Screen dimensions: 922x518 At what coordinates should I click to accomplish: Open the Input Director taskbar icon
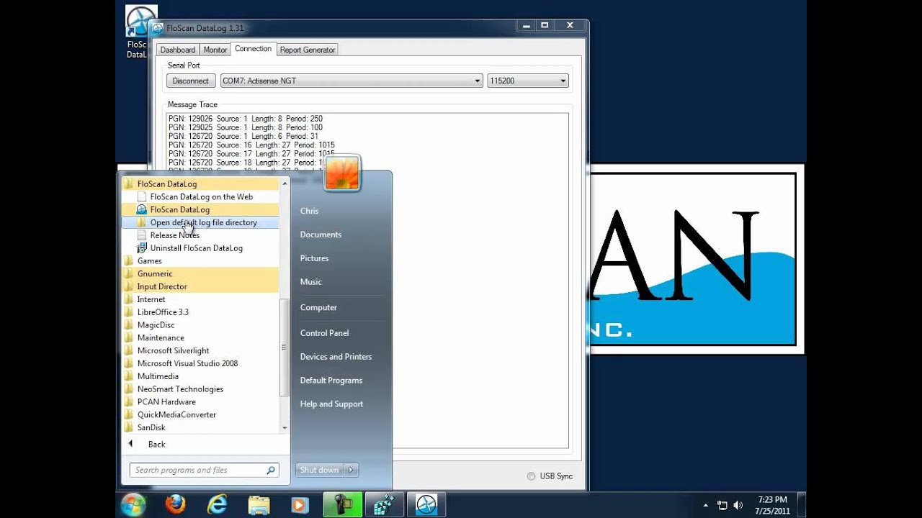pyautogui.click(x=384, y=505)
